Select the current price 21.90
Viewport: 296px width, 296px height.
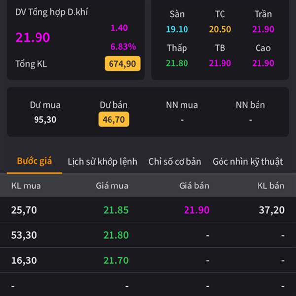pos(33,37)
